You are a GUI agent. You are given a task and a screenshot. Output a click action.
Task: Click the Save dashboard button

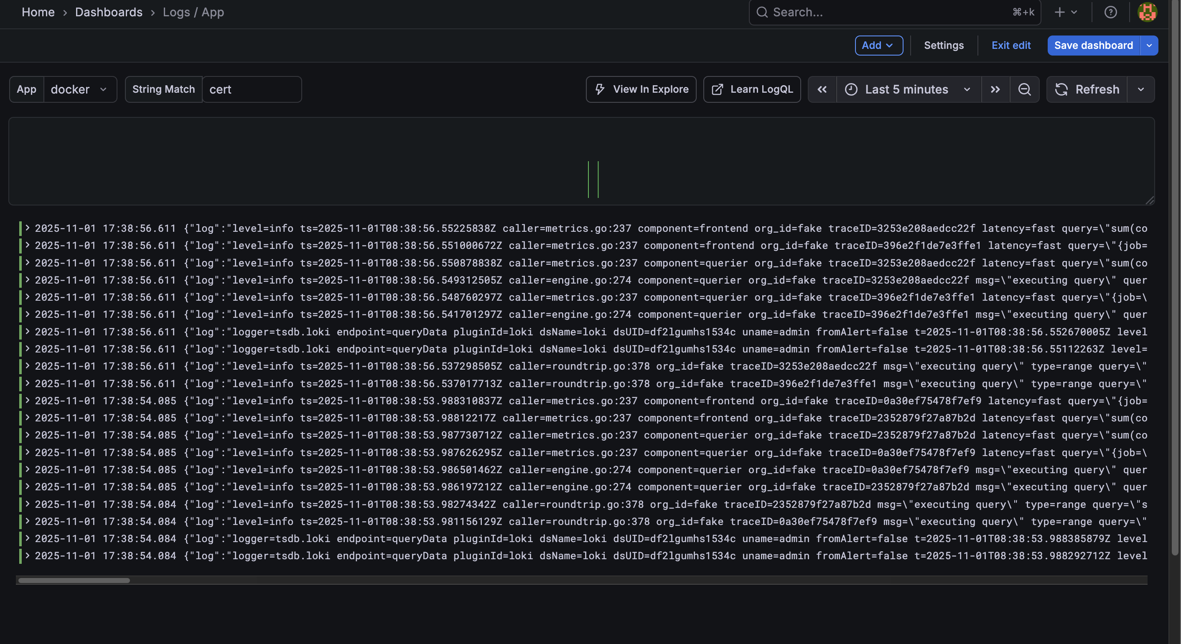click(x=1093, y=46)
